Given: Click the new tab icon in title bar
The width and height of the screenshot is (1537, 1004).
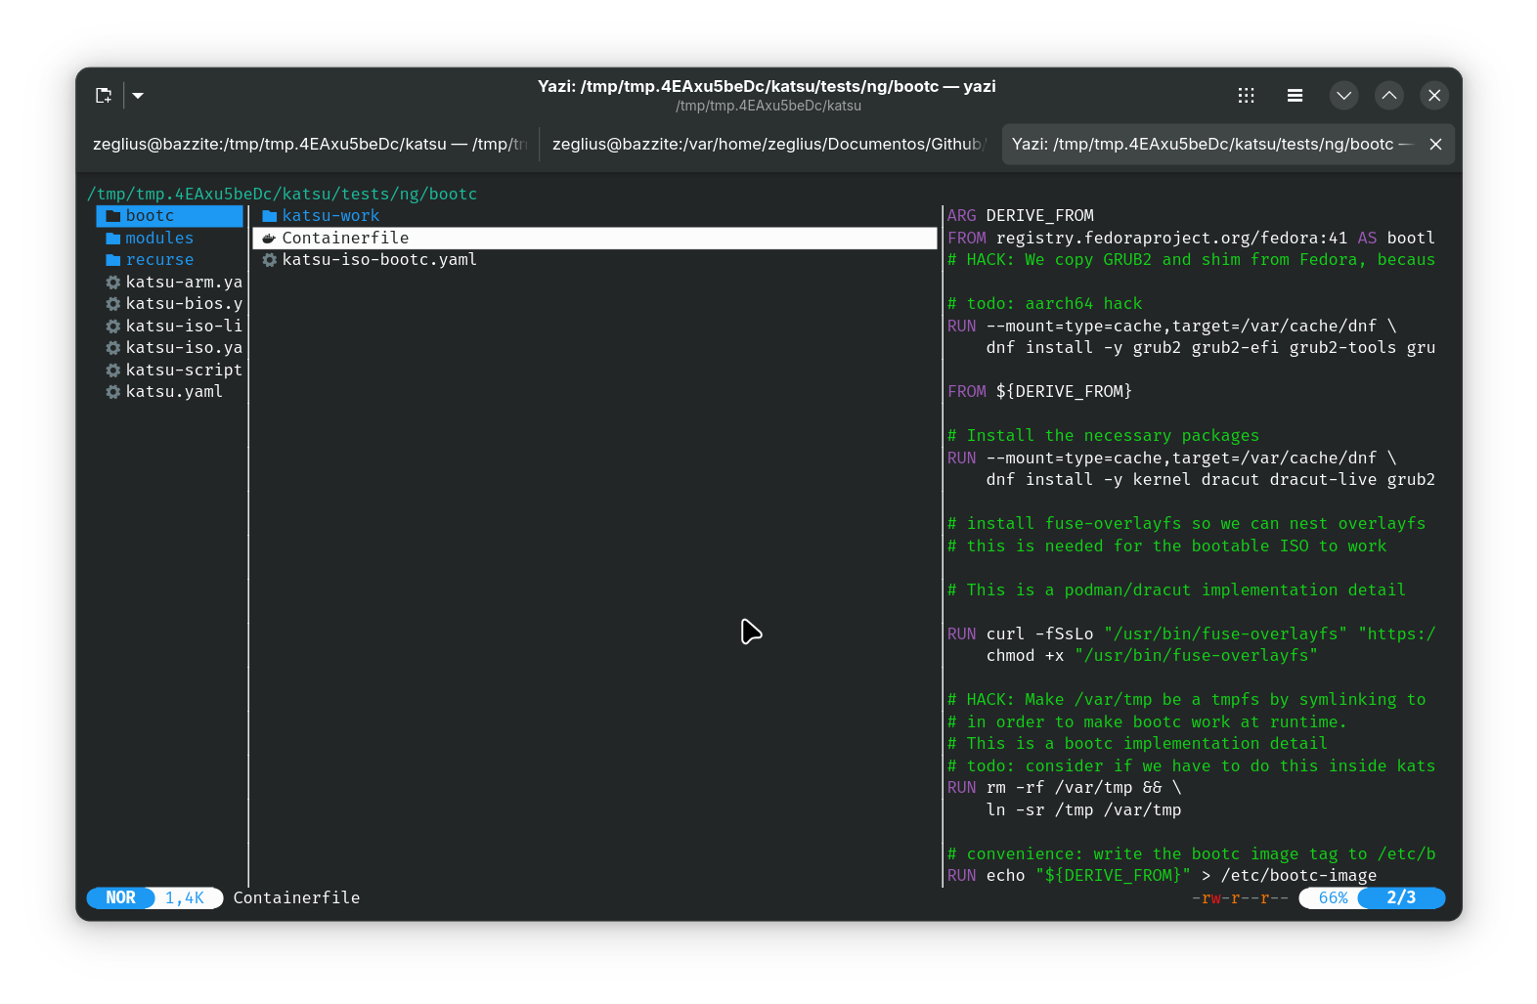Looking at the screenshot, I should pyautogui.click(x=104, y=95).
